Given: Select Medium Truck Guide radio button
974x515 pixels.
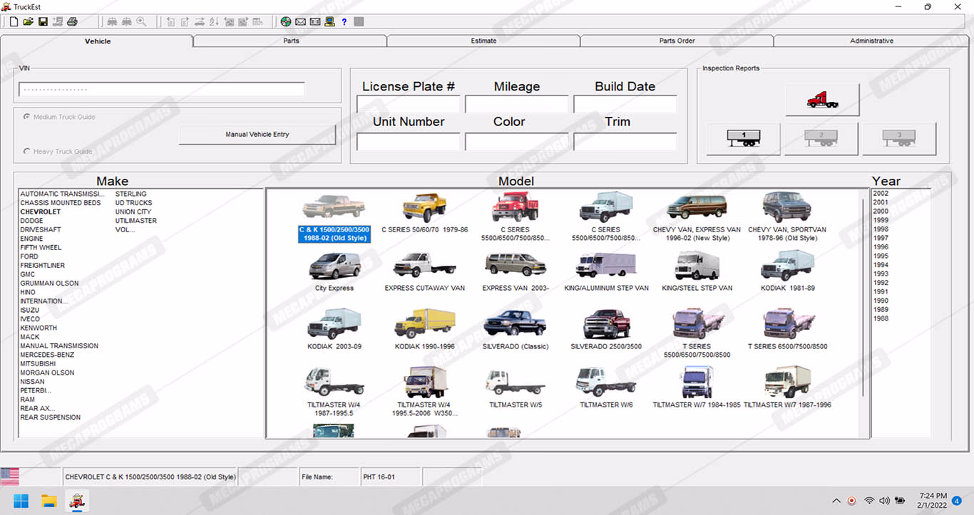Looking at the screenshot, I should [x=27, y=117].
